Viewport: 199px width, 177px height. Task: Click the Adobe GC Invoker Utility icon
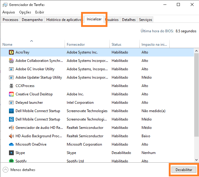click(11, 69)
